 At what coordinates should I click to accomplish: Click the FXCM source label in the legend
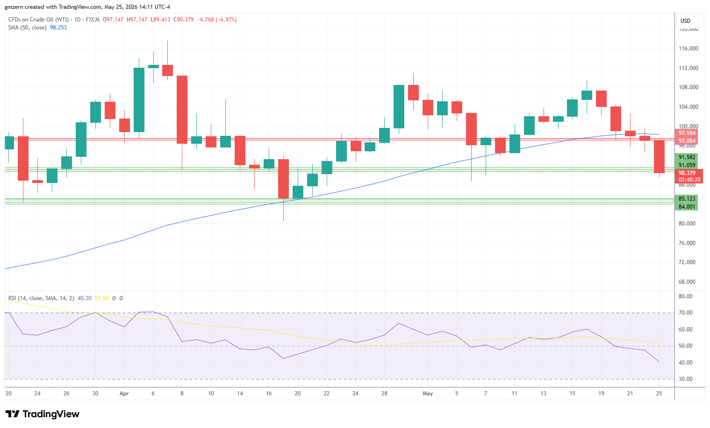coord(93,20)
